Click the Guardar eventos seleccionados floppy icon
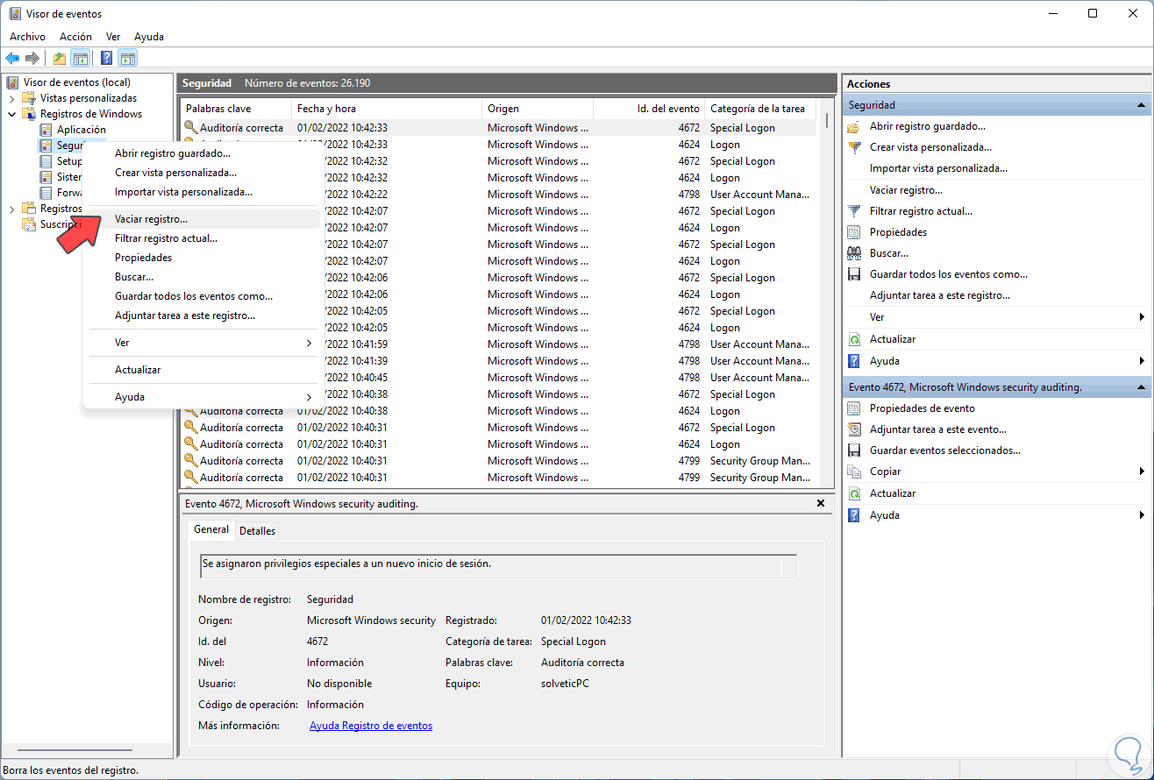Screen dimensions: 1154x780 point(854,450)
